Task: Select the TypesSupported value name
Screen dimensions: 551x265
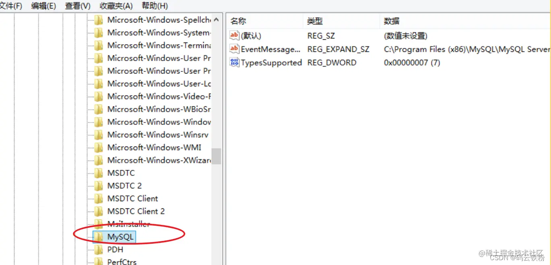Action: click(271, 63)
